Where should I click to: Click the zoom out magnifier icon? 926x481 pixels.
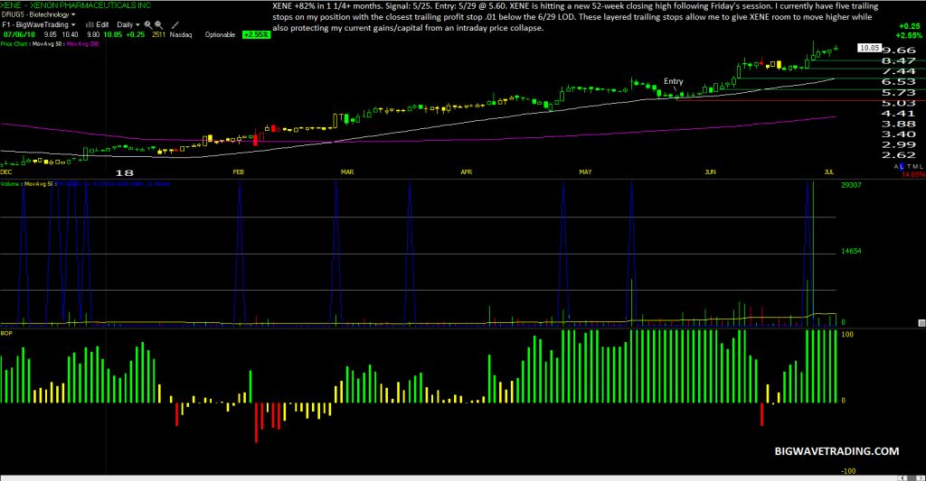point(159,24)
